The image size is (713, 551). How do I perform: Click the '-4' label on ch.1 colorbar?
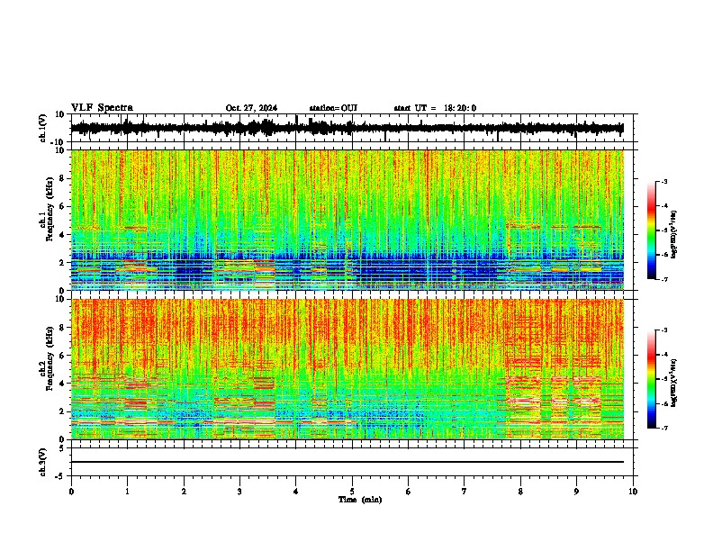click(x=663, y=206)
